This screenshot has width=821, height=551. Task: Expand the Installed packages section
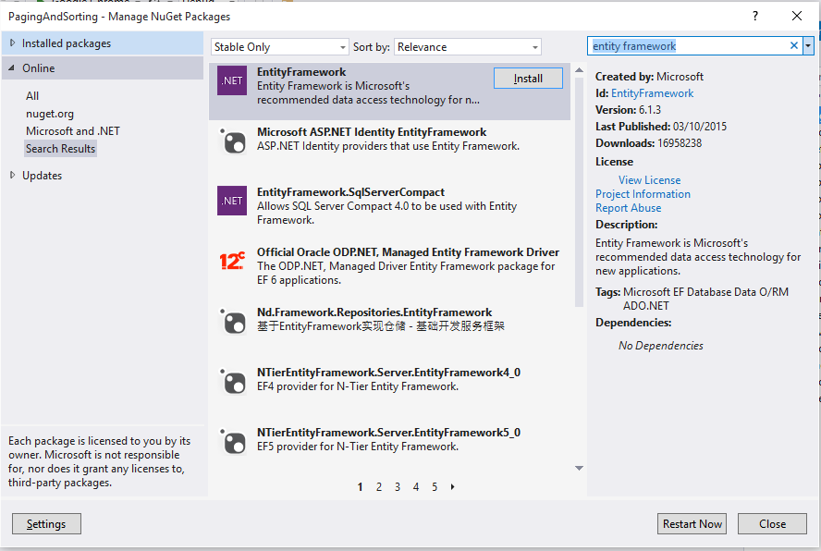point(13,43)
